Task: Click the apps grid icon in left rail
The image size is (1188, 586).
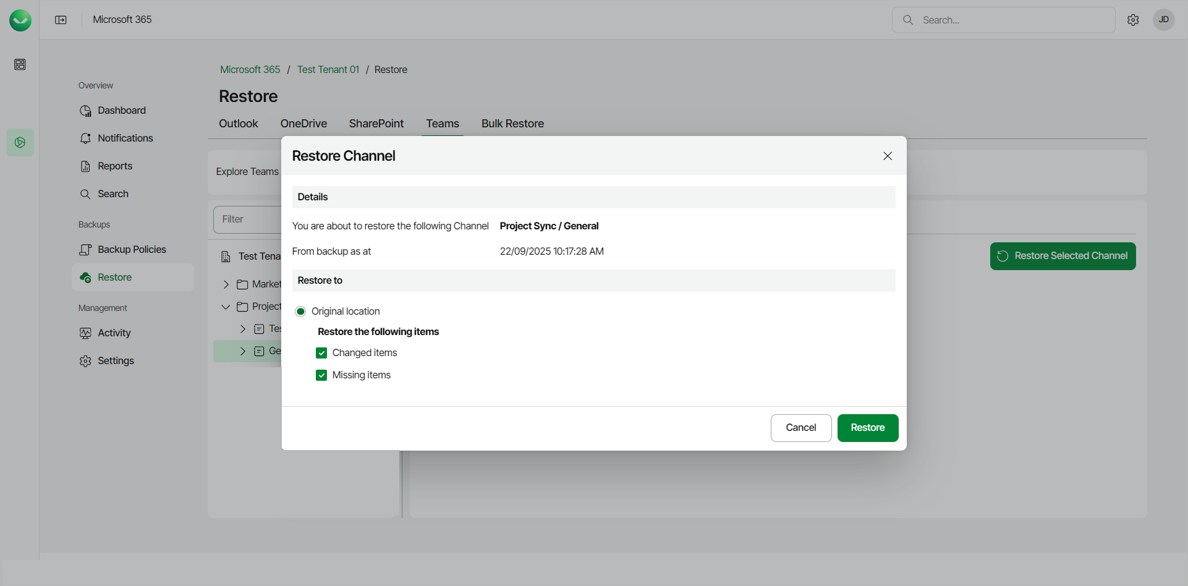Action: [x=20, y=64]
